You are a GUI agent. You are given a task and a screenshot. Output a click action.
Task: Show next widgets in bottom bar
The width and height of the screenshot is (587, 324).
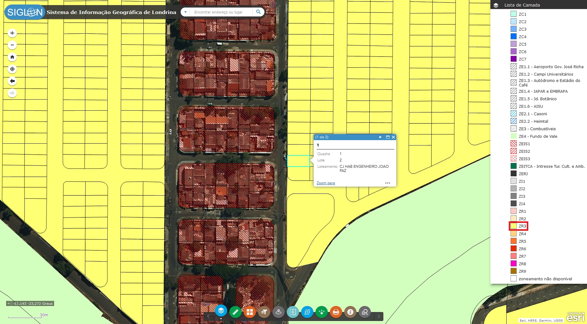[379, 316]
